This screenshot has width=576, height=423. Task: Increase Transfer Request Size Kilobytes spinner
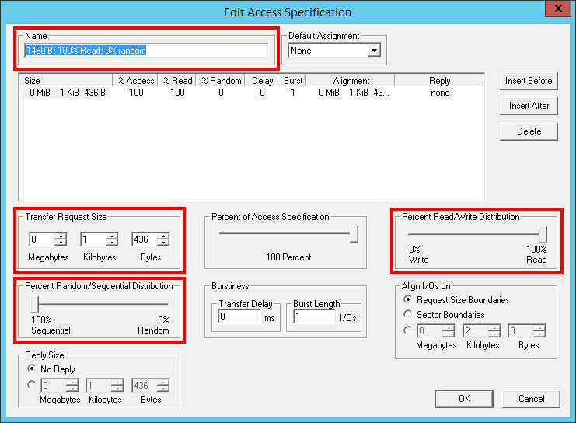112,236
